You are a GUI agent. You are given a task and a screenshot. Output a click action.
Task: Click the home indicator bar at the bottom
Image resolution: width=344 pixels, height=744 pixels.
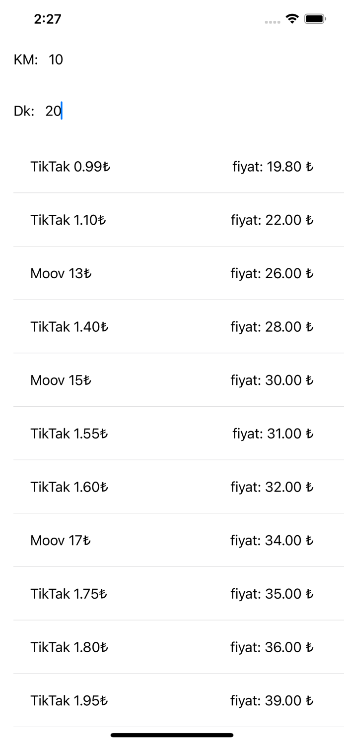172,734
